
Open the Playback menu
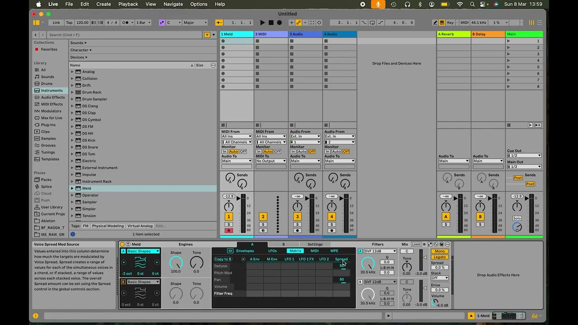(128, 4)
